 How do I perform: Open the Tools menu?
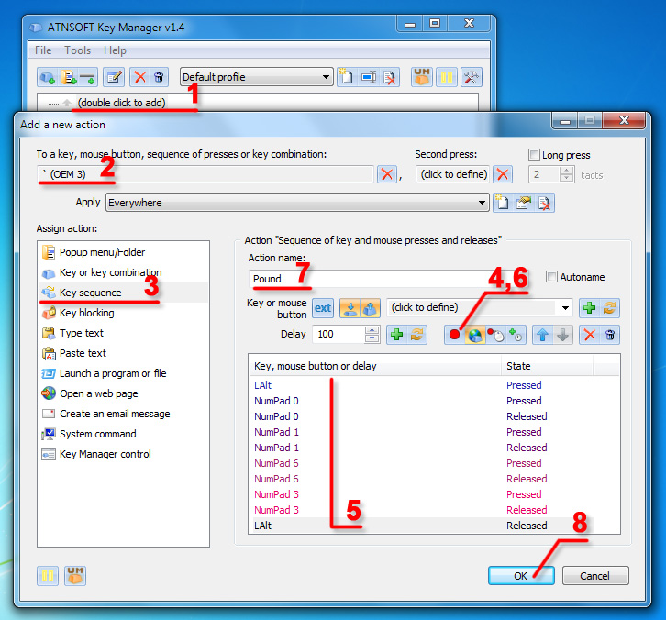coord(77,50)
